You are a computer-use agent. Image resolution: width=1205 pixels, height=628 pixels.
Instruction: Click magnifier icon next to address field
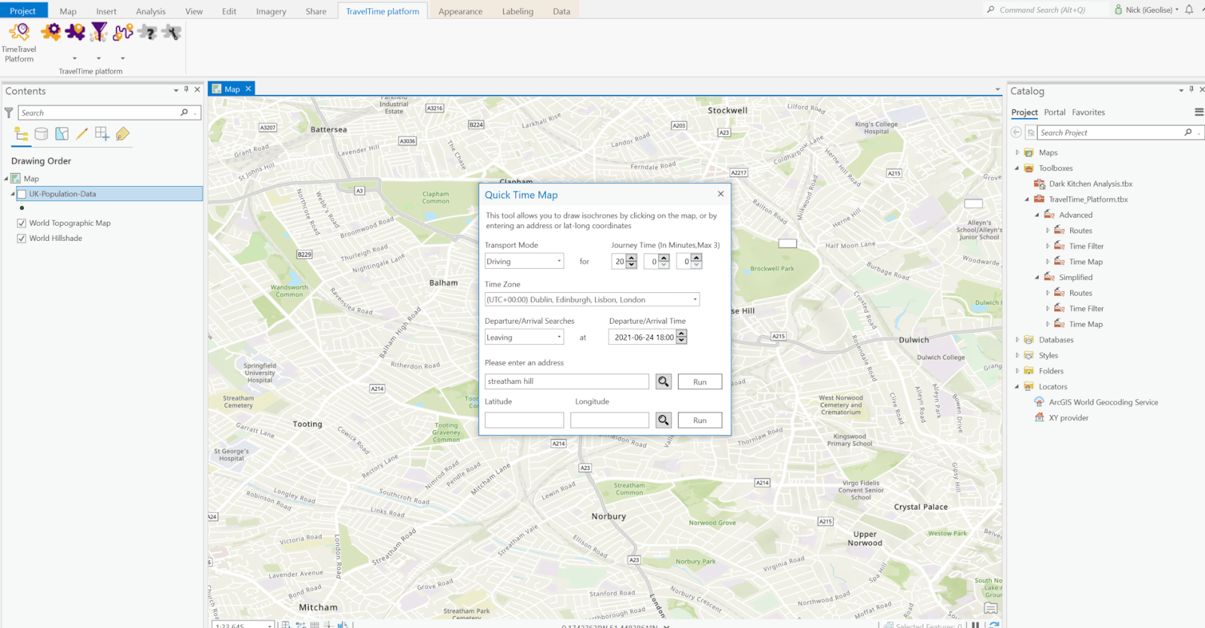(x=664, y=382)
